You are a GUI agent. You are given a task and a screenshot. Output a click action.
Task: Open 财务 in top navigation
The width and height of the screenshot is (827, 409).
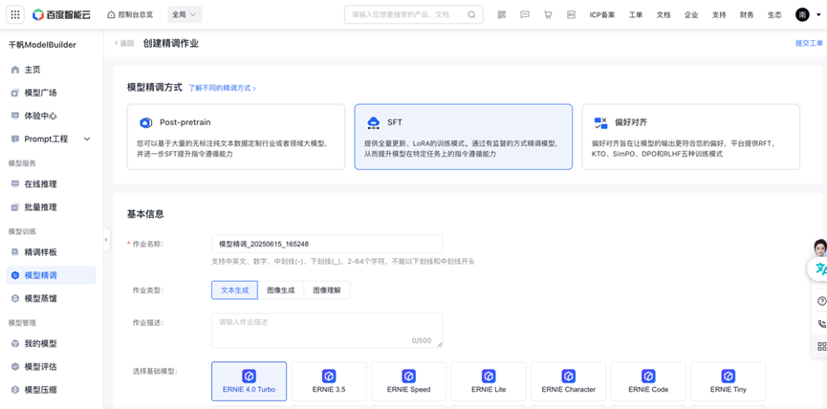click(x=747, y=14)
